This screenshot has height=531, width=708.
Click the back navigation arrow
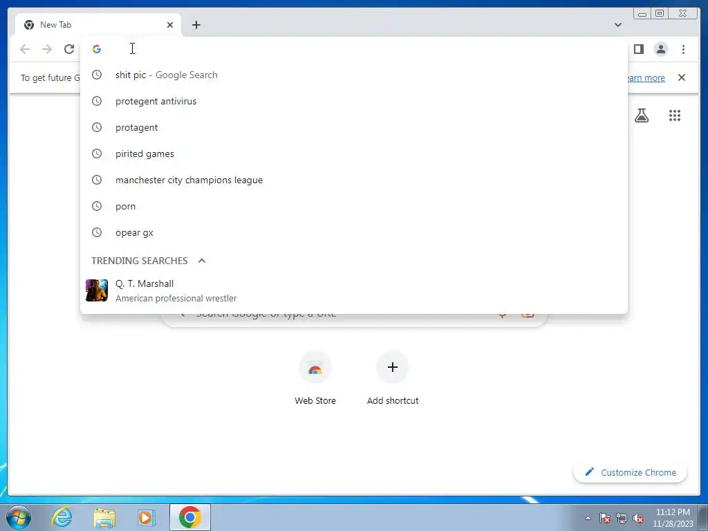[x=25, y=49]
